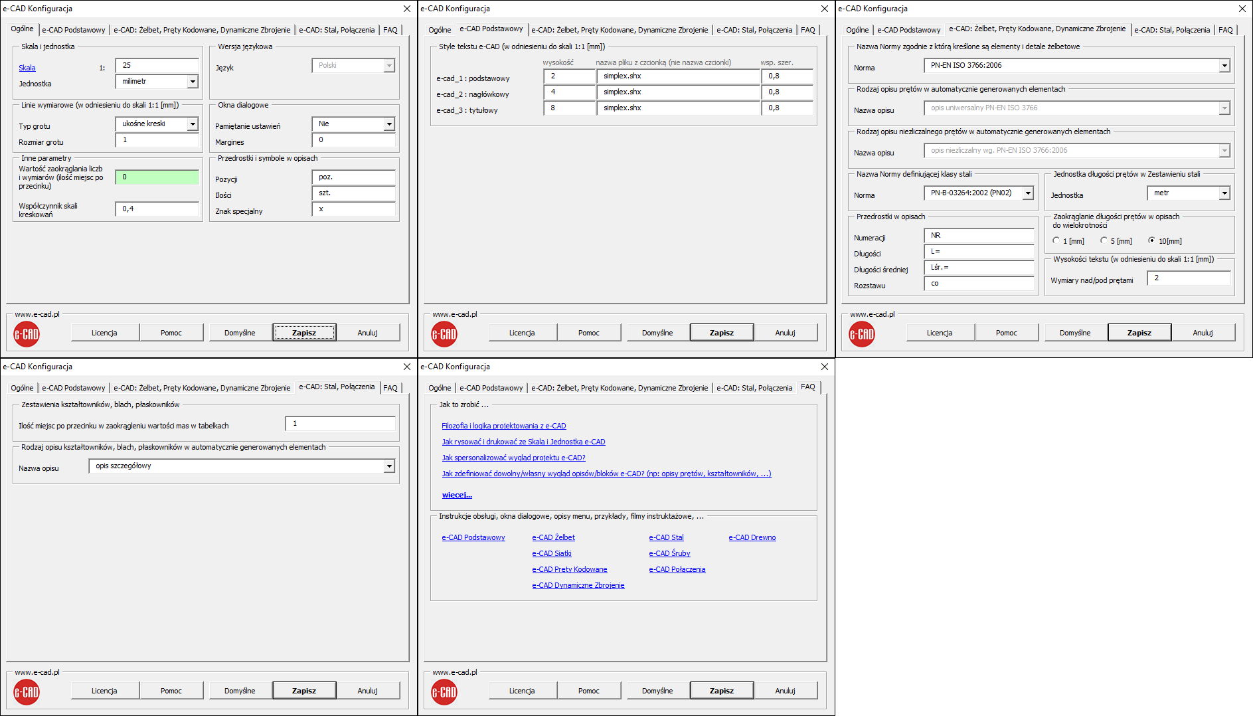Open the e-CAD Żelbet manual link
This screenshot has width=1253, height=716.
554,537
